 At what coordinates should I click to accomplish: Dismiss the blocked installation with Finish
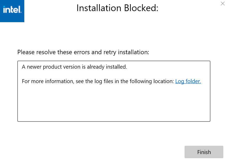coord(204,152)
